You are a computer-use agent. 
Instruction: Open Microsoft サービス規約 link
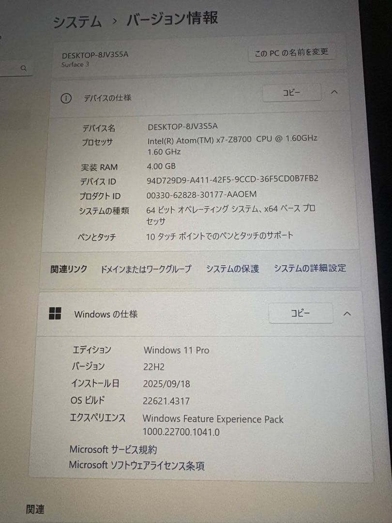pyautogui.click(x=113, y=449)
